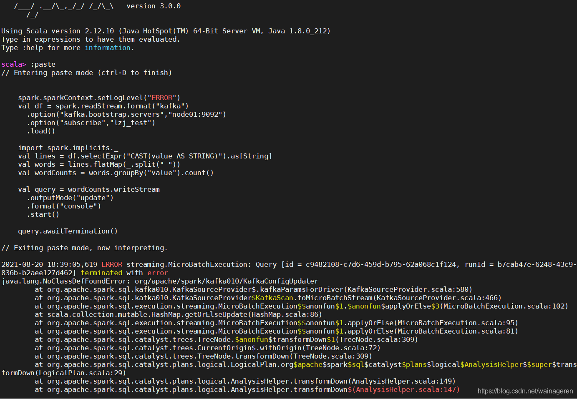Select the NoClassDefFoundError exception line
577x399 pixels.
[159, 281]
